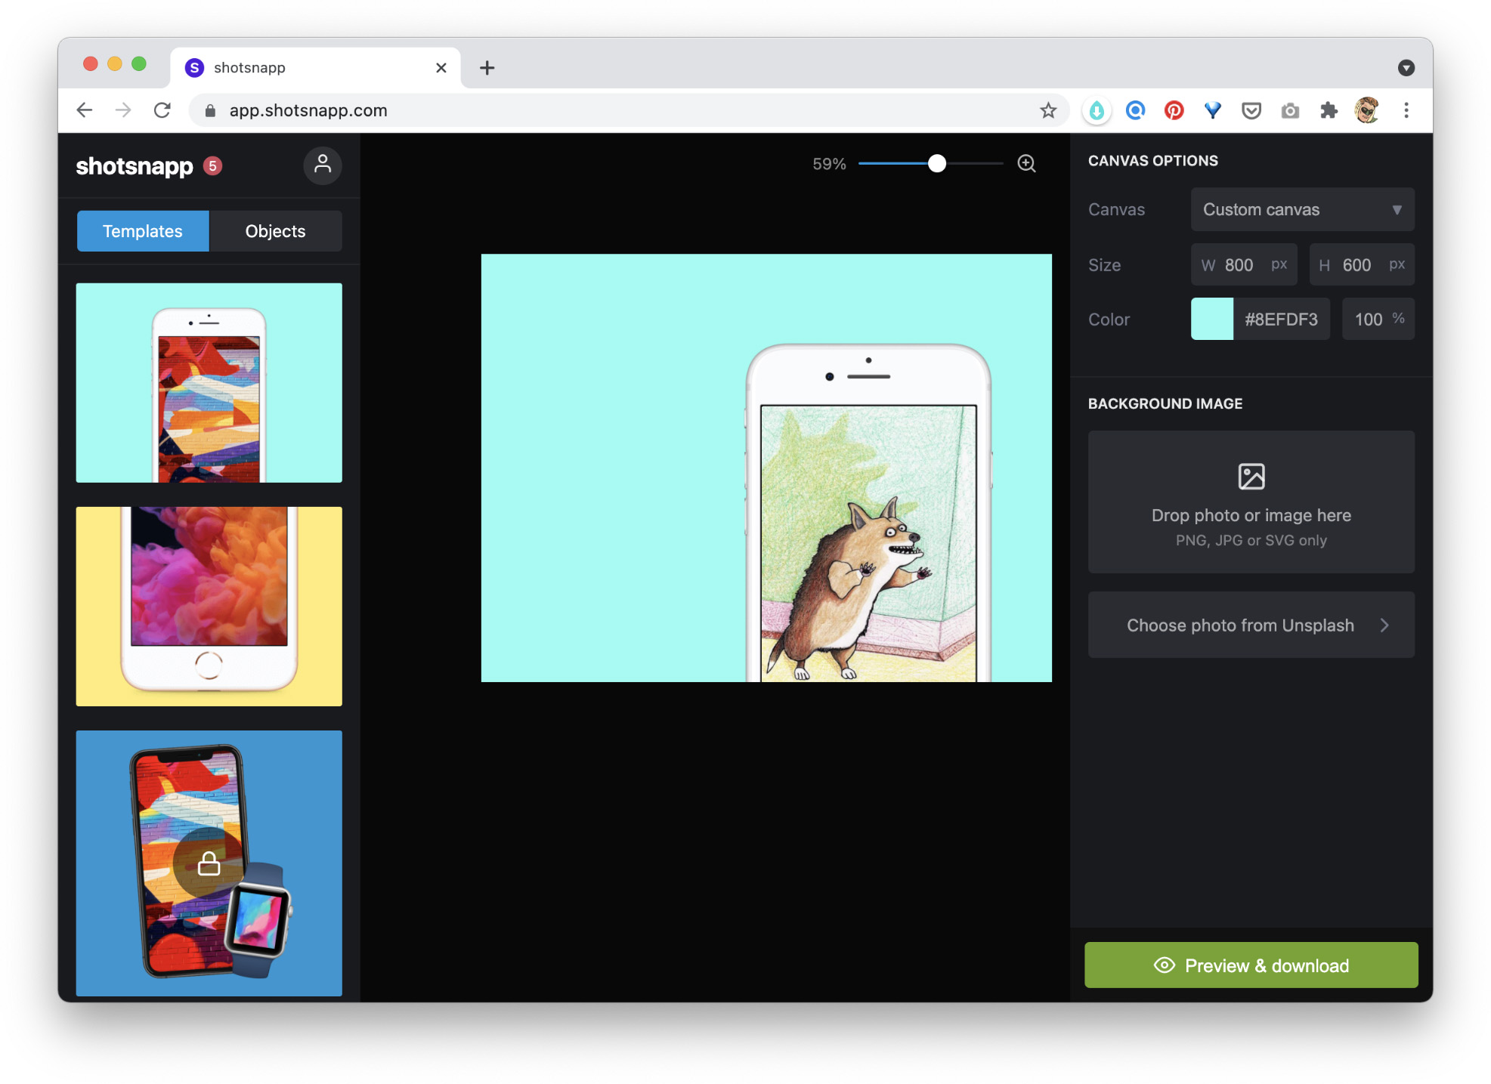Click the blue droplet extension icon
This screenshot has width=1491, height=1084.
[1097, 110]
